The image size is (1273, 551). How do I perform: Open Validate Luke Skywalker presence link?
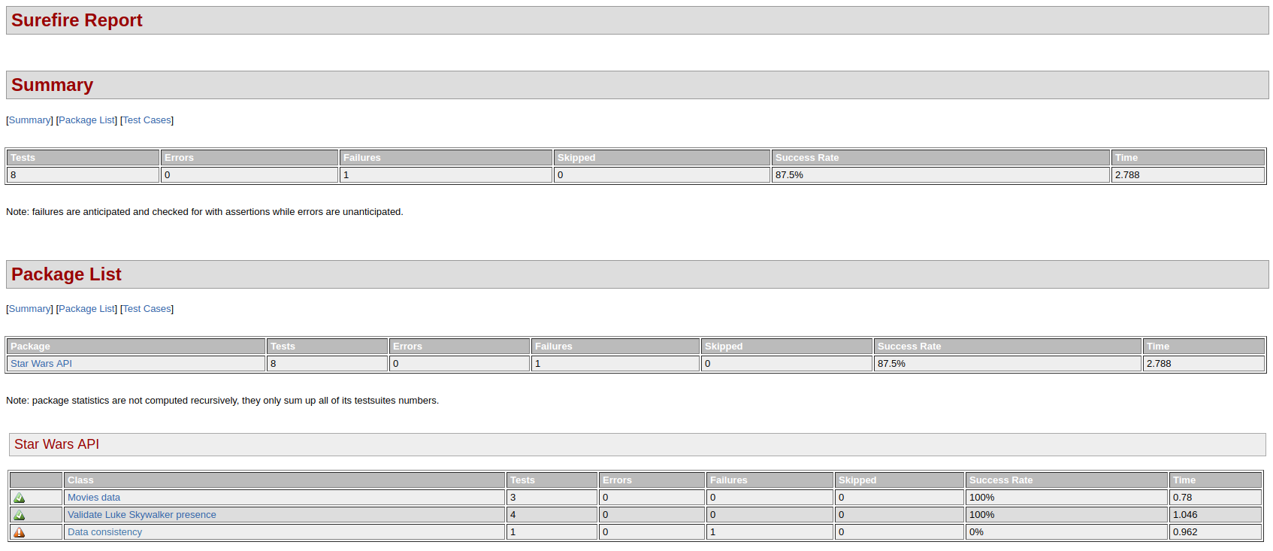pos(142,515)
